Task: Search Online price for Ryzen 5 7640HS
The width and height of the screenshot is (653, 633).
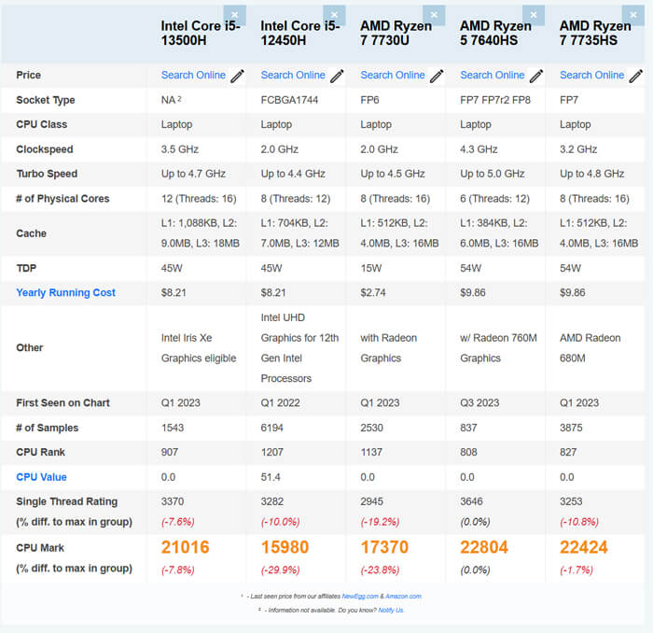Action: [492, 75]
